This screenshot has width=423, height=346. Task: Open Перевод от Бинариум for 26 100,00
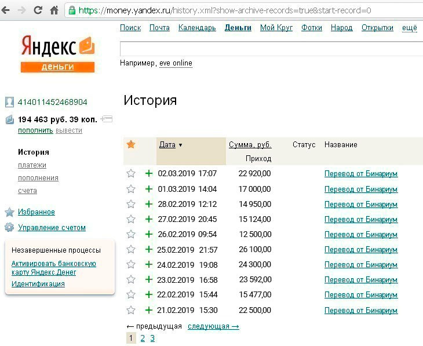tap(360, 250)
